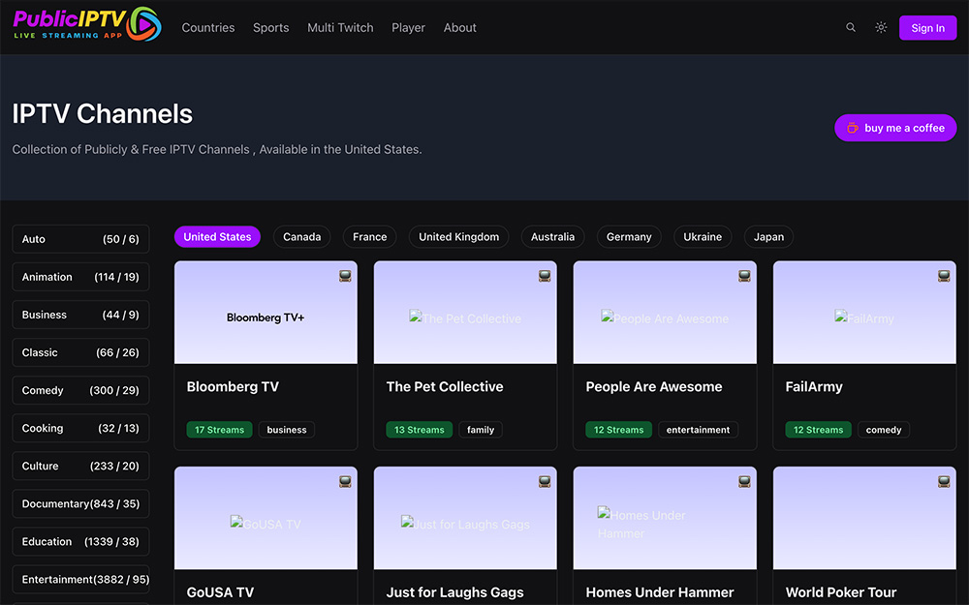
Task: Click the TV icon on The Pet Collective card
Action: click(545, 276)
